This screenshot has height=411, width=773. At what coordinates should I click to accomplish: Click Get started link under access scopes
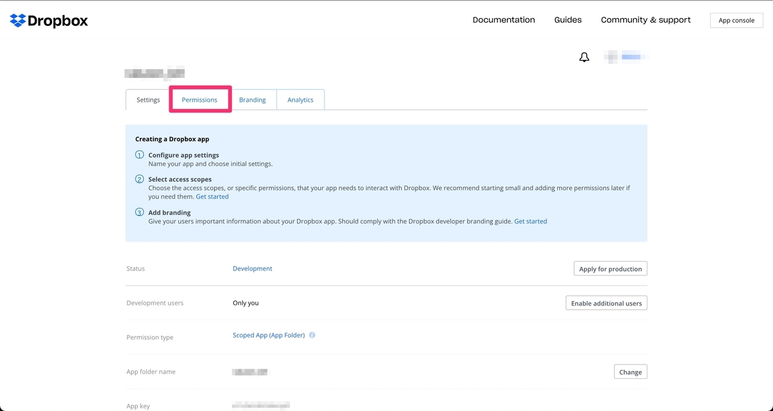pos(212,196)
